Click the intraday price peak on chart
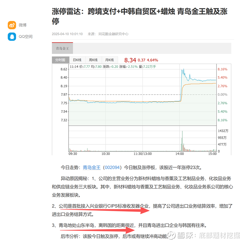This screenshot has width=247, height=243. pos(184,69)
